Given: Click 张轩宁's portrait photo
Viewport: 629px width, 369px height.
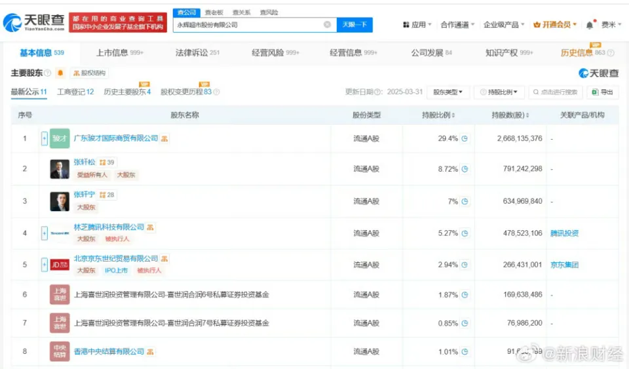Looking at the screenshot, I should 60,201.
